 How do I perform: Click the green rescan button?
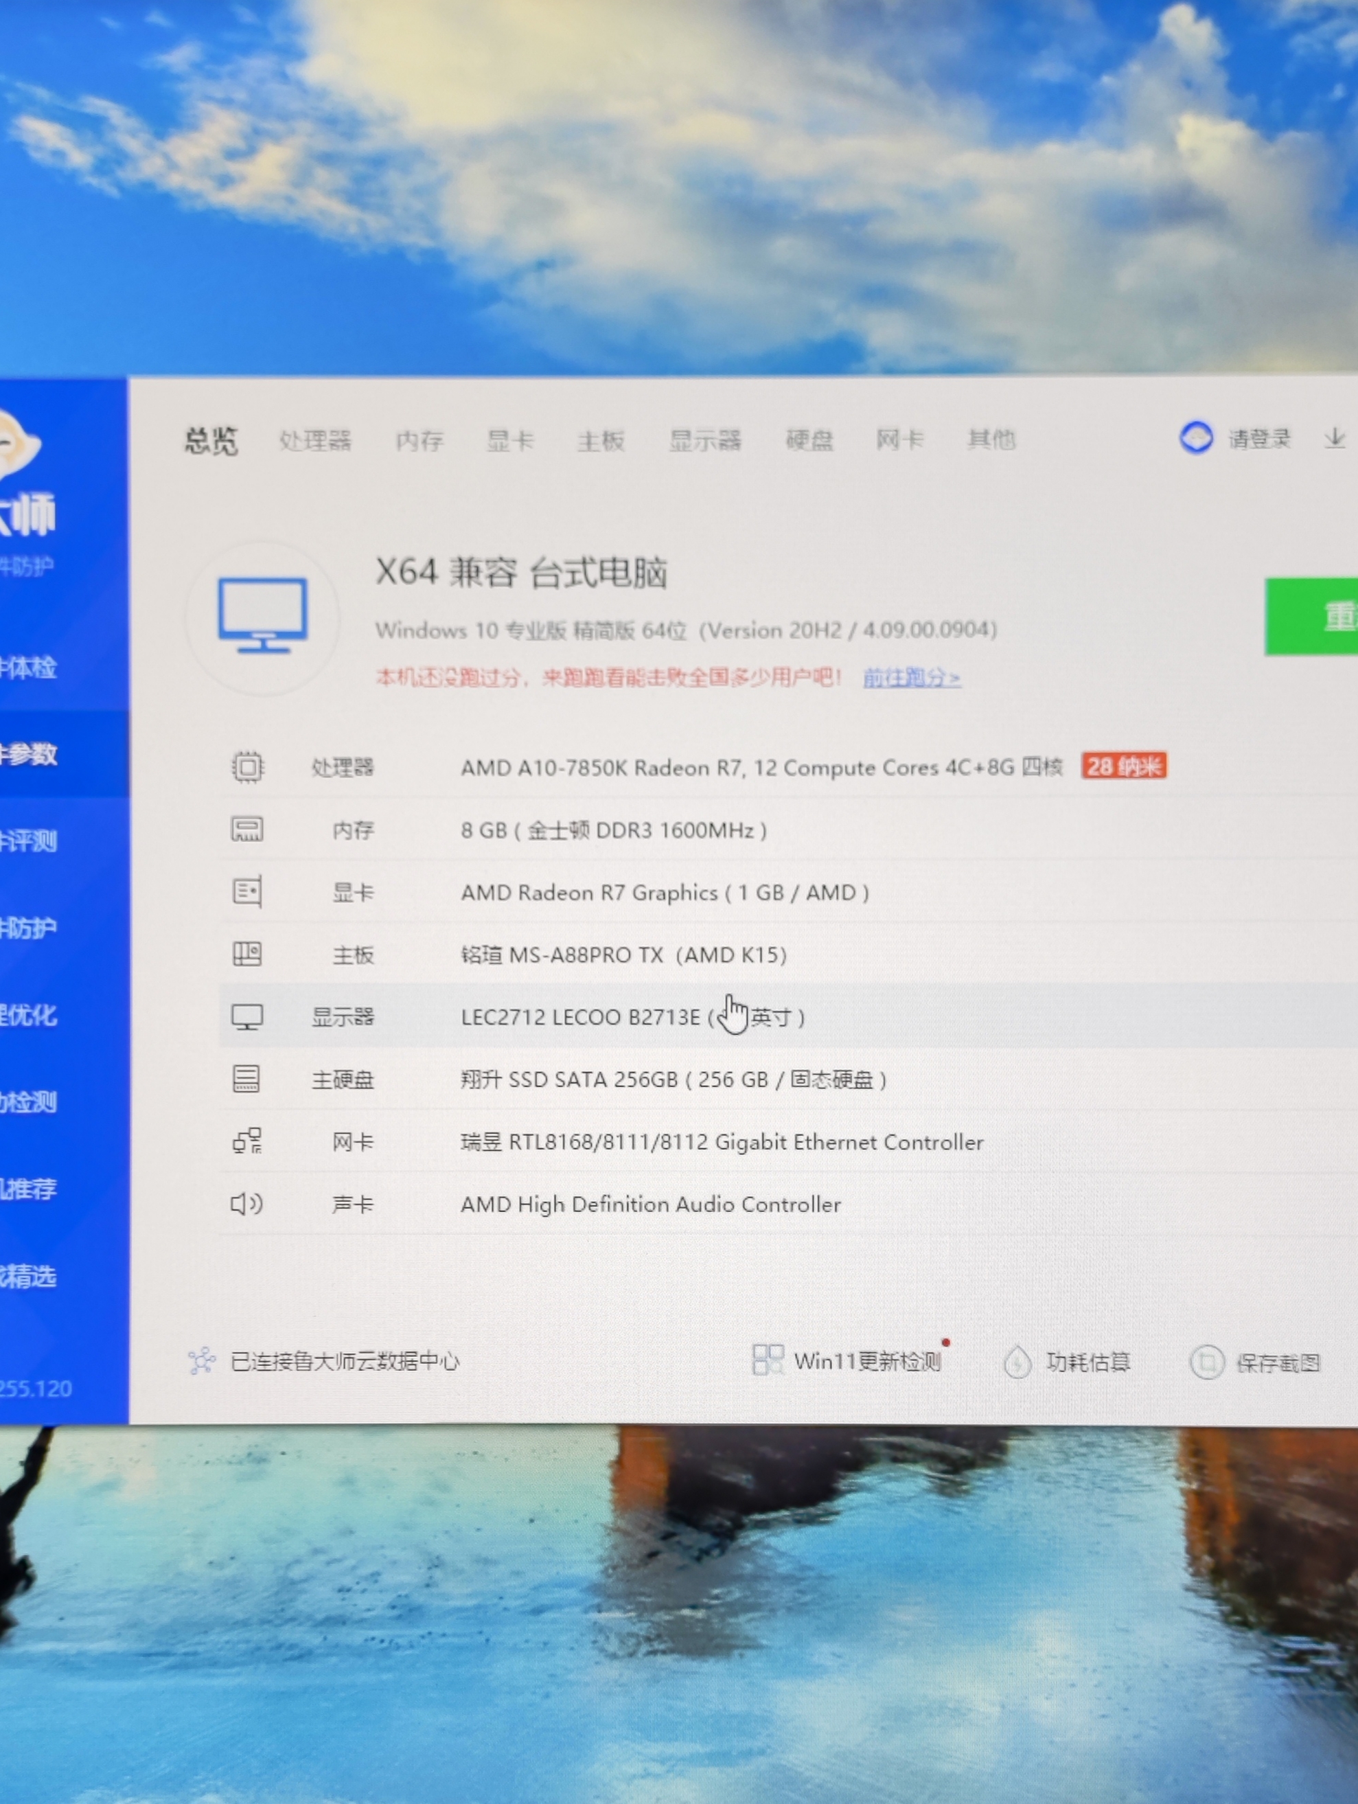pyautogui.click(x=1311, y=617)
